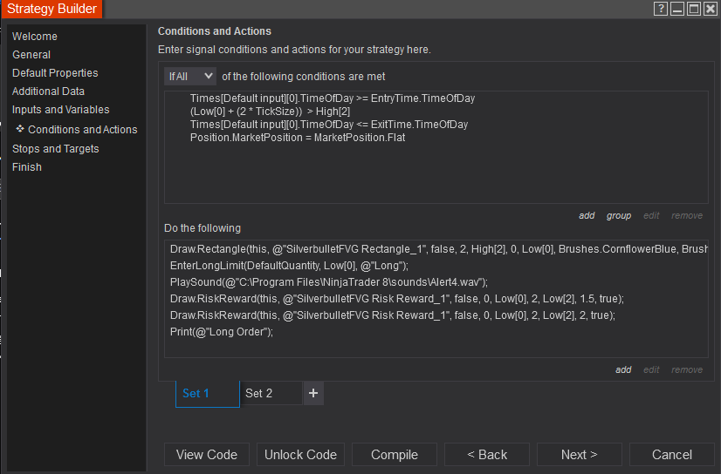721x474 pixels.
Task: Group conditions using the group link
Action: 619,216
